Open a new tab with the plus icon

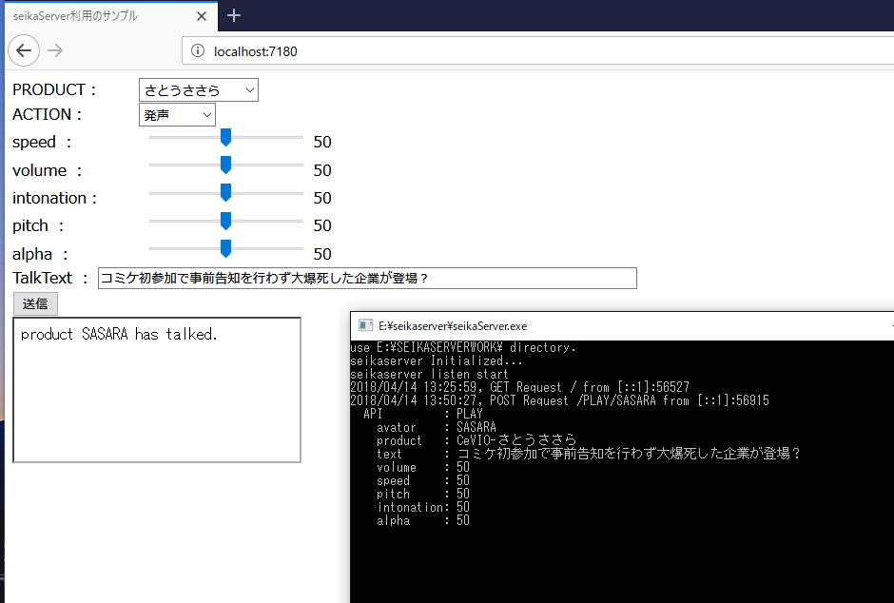click(x=233, y=15)
